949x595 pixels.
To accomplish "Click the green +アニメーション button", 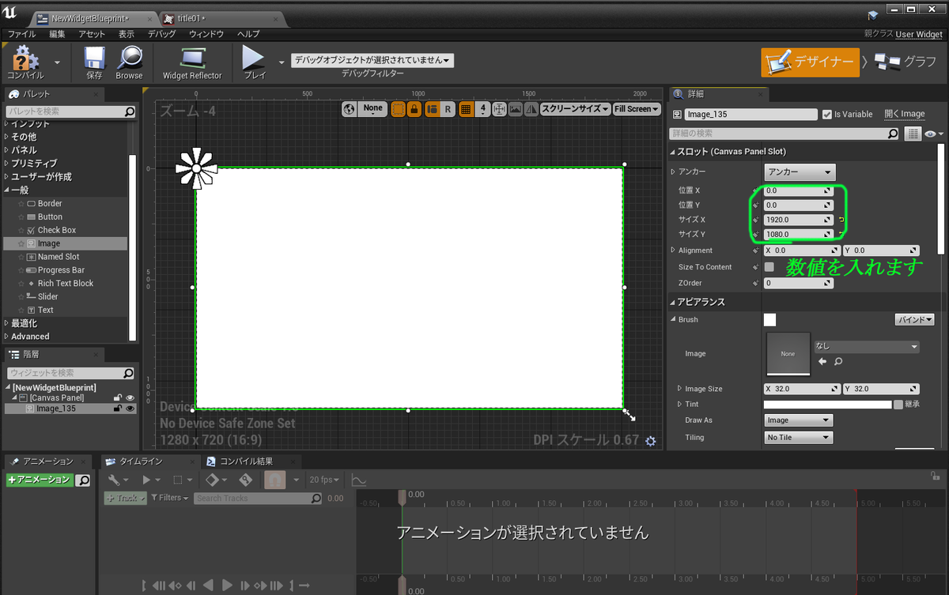I will coord(40,480).
